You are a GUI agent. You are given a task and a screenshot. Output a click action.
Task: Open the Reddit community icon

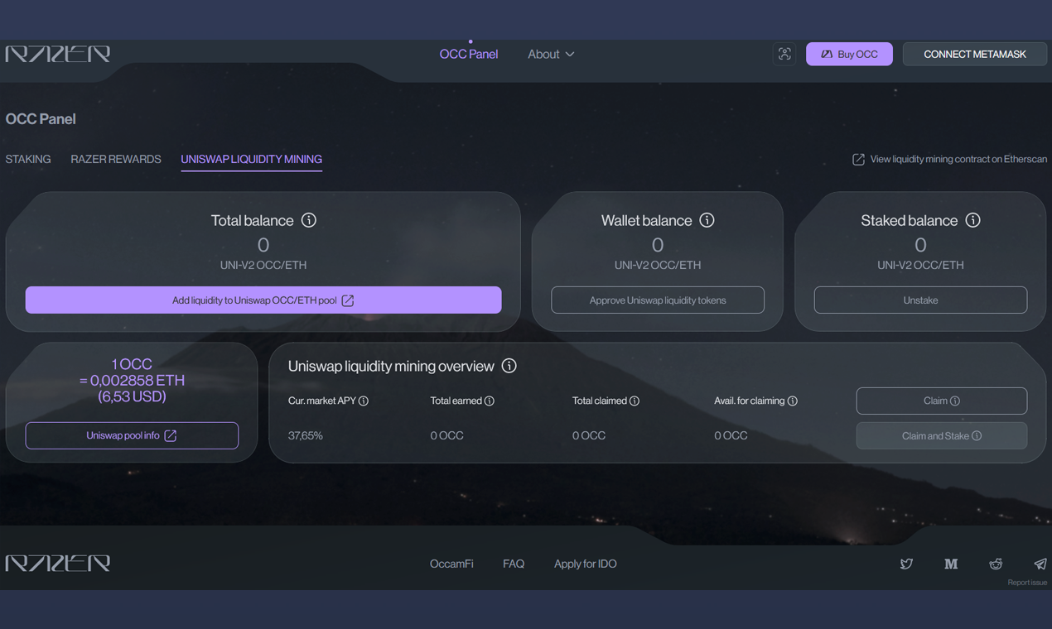996,564
